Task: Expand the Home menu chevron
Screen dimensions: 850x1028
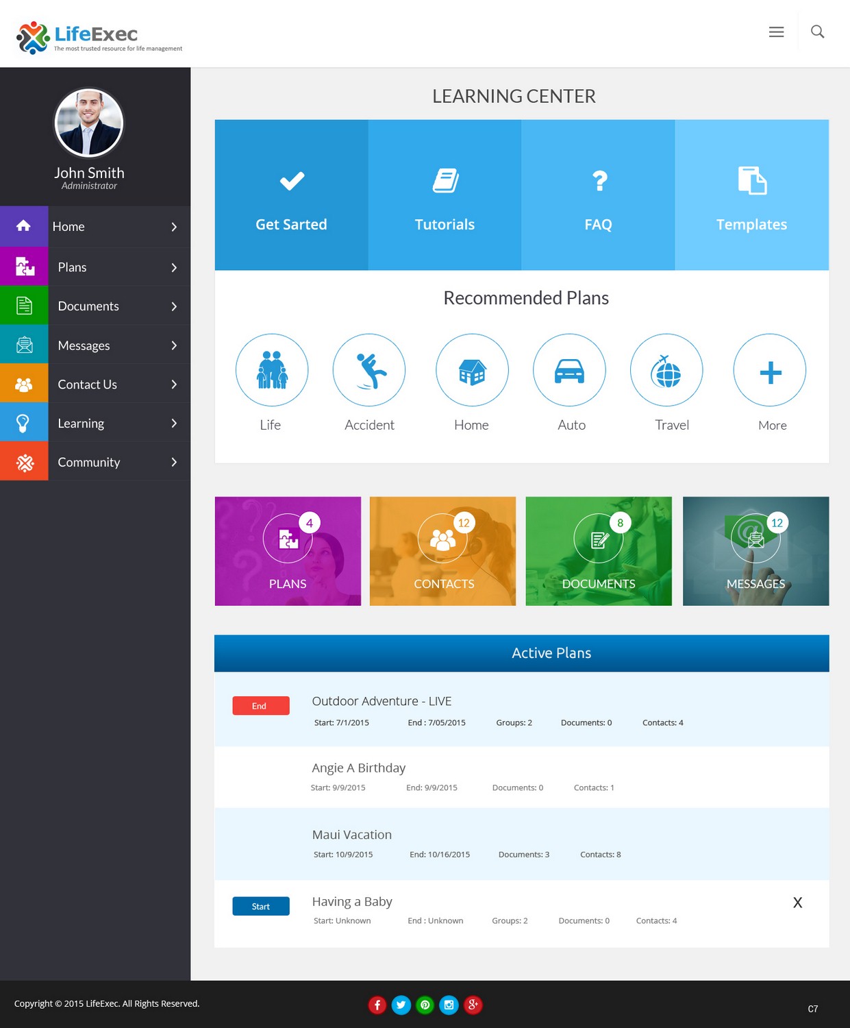Action: pyautogui.click(x=174, y=227)
